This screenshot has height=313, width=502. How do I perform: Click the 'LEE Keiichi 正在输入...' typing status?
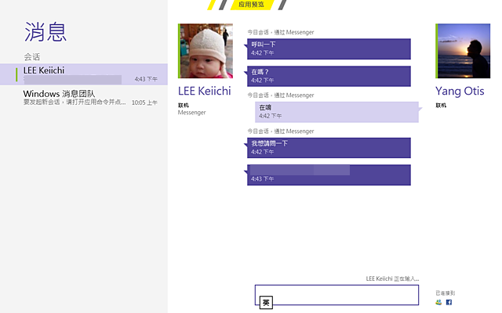point(392,279)
